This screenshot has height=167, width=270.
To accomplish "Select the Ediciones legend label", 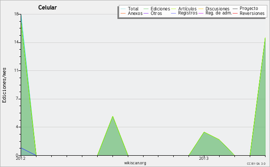I will pos(160,9).
